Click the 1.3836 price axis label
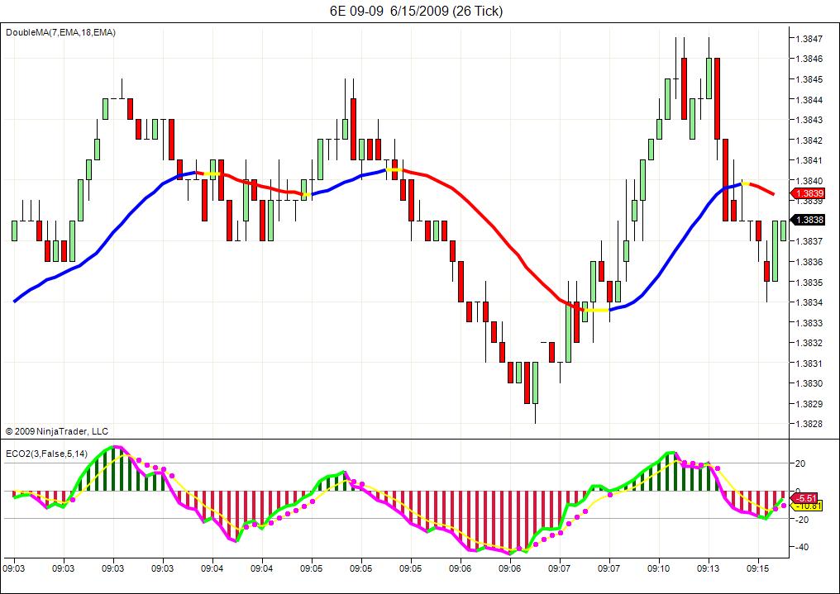 (x=809, y=262)
